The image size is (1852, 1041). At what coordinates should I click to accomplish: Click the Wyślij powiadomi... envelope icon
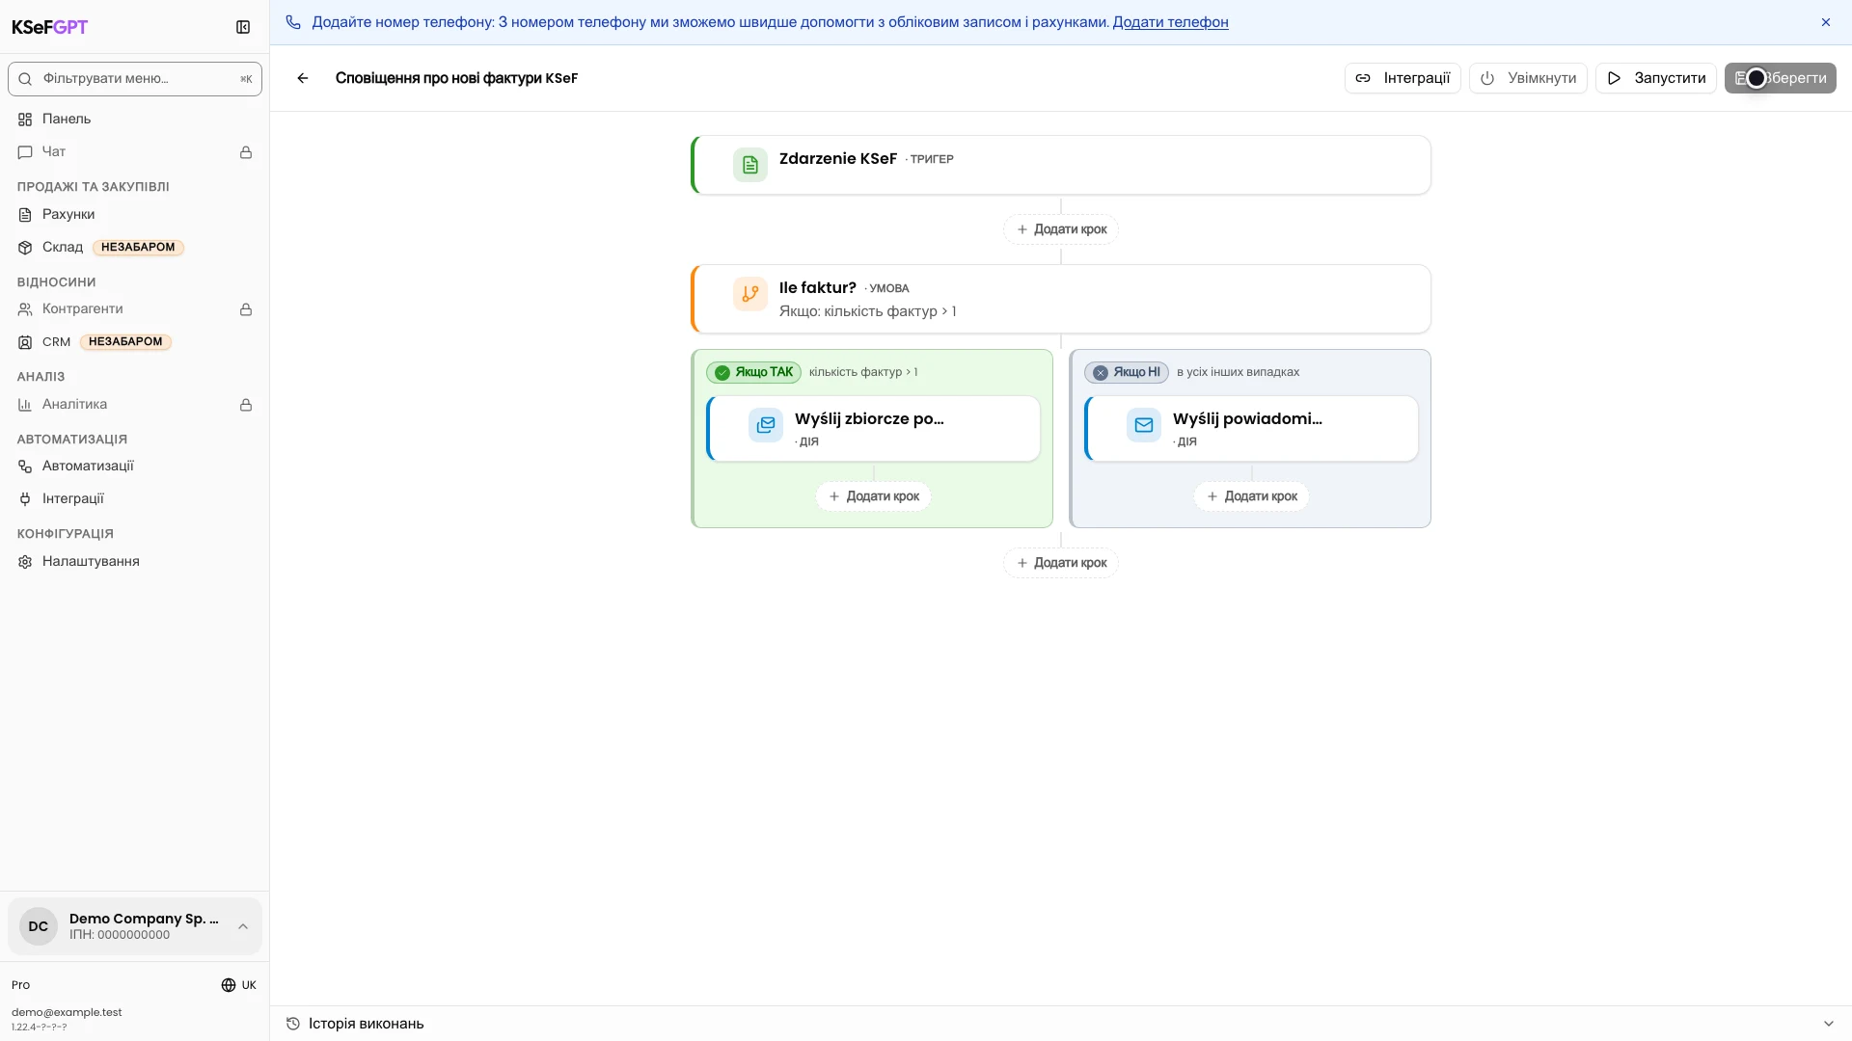point(1144,425)
